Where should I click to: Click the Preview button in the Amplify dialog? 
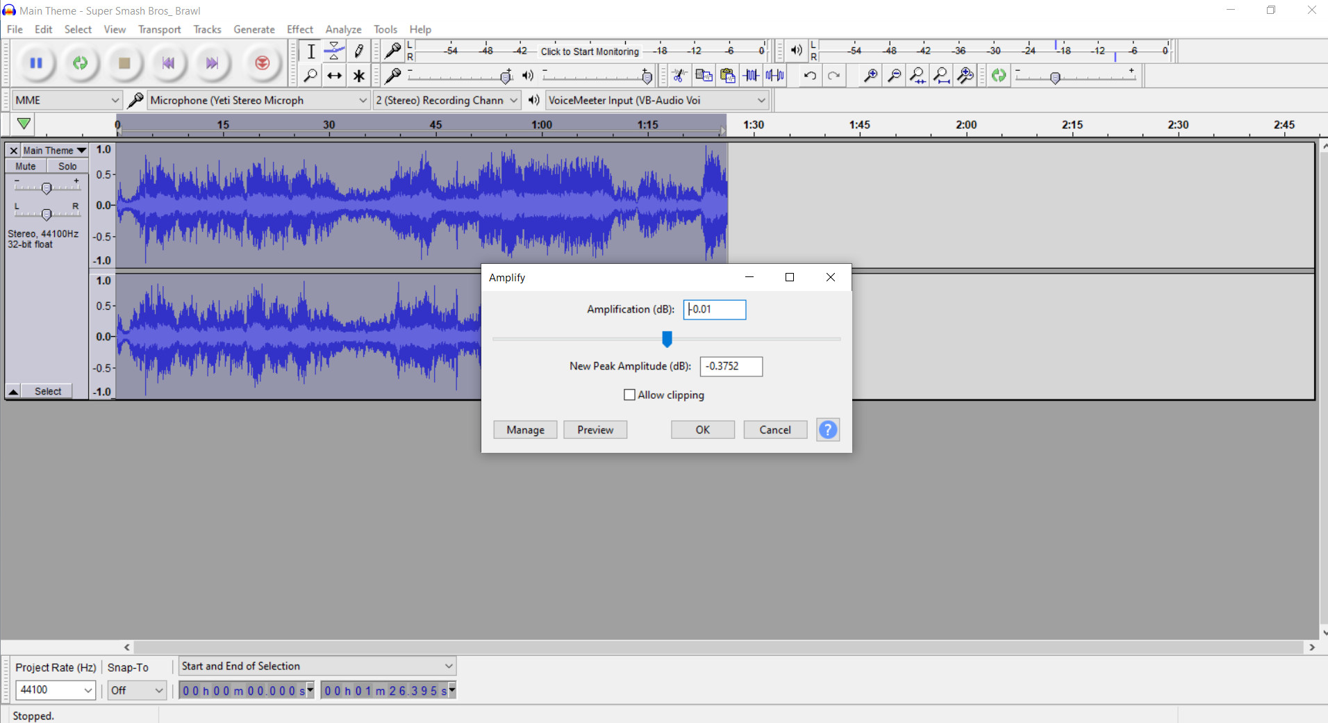coord(595,429)
